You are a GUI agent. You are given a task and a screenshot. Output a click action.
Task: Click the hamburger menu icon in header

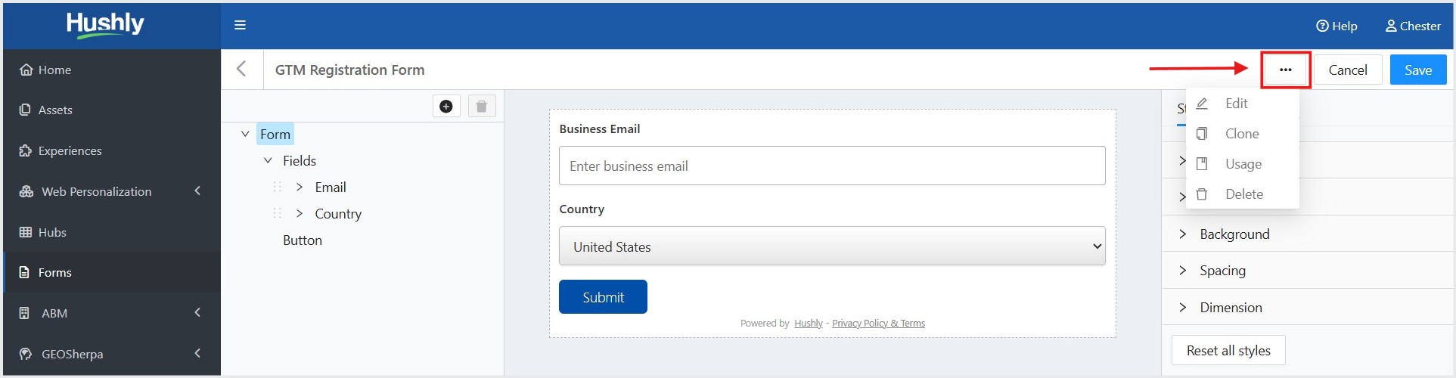240,25
